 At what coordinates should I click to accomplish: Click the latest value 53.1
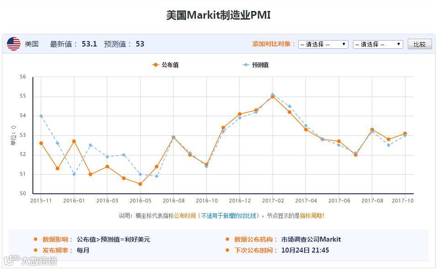click(89, 44)
